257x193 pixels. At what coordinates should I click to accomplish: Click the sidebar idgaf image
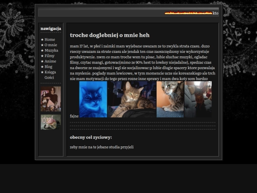(51, 122)
